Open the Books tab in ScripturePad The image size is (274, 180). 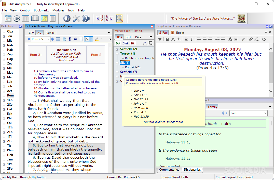coord(178,32)
